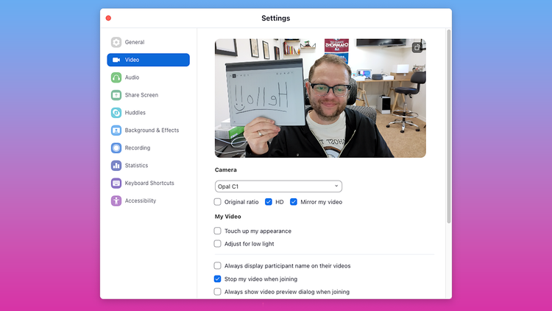552x311 pixels.
Task: Open the Statistics chart icon
Action: 116,166
